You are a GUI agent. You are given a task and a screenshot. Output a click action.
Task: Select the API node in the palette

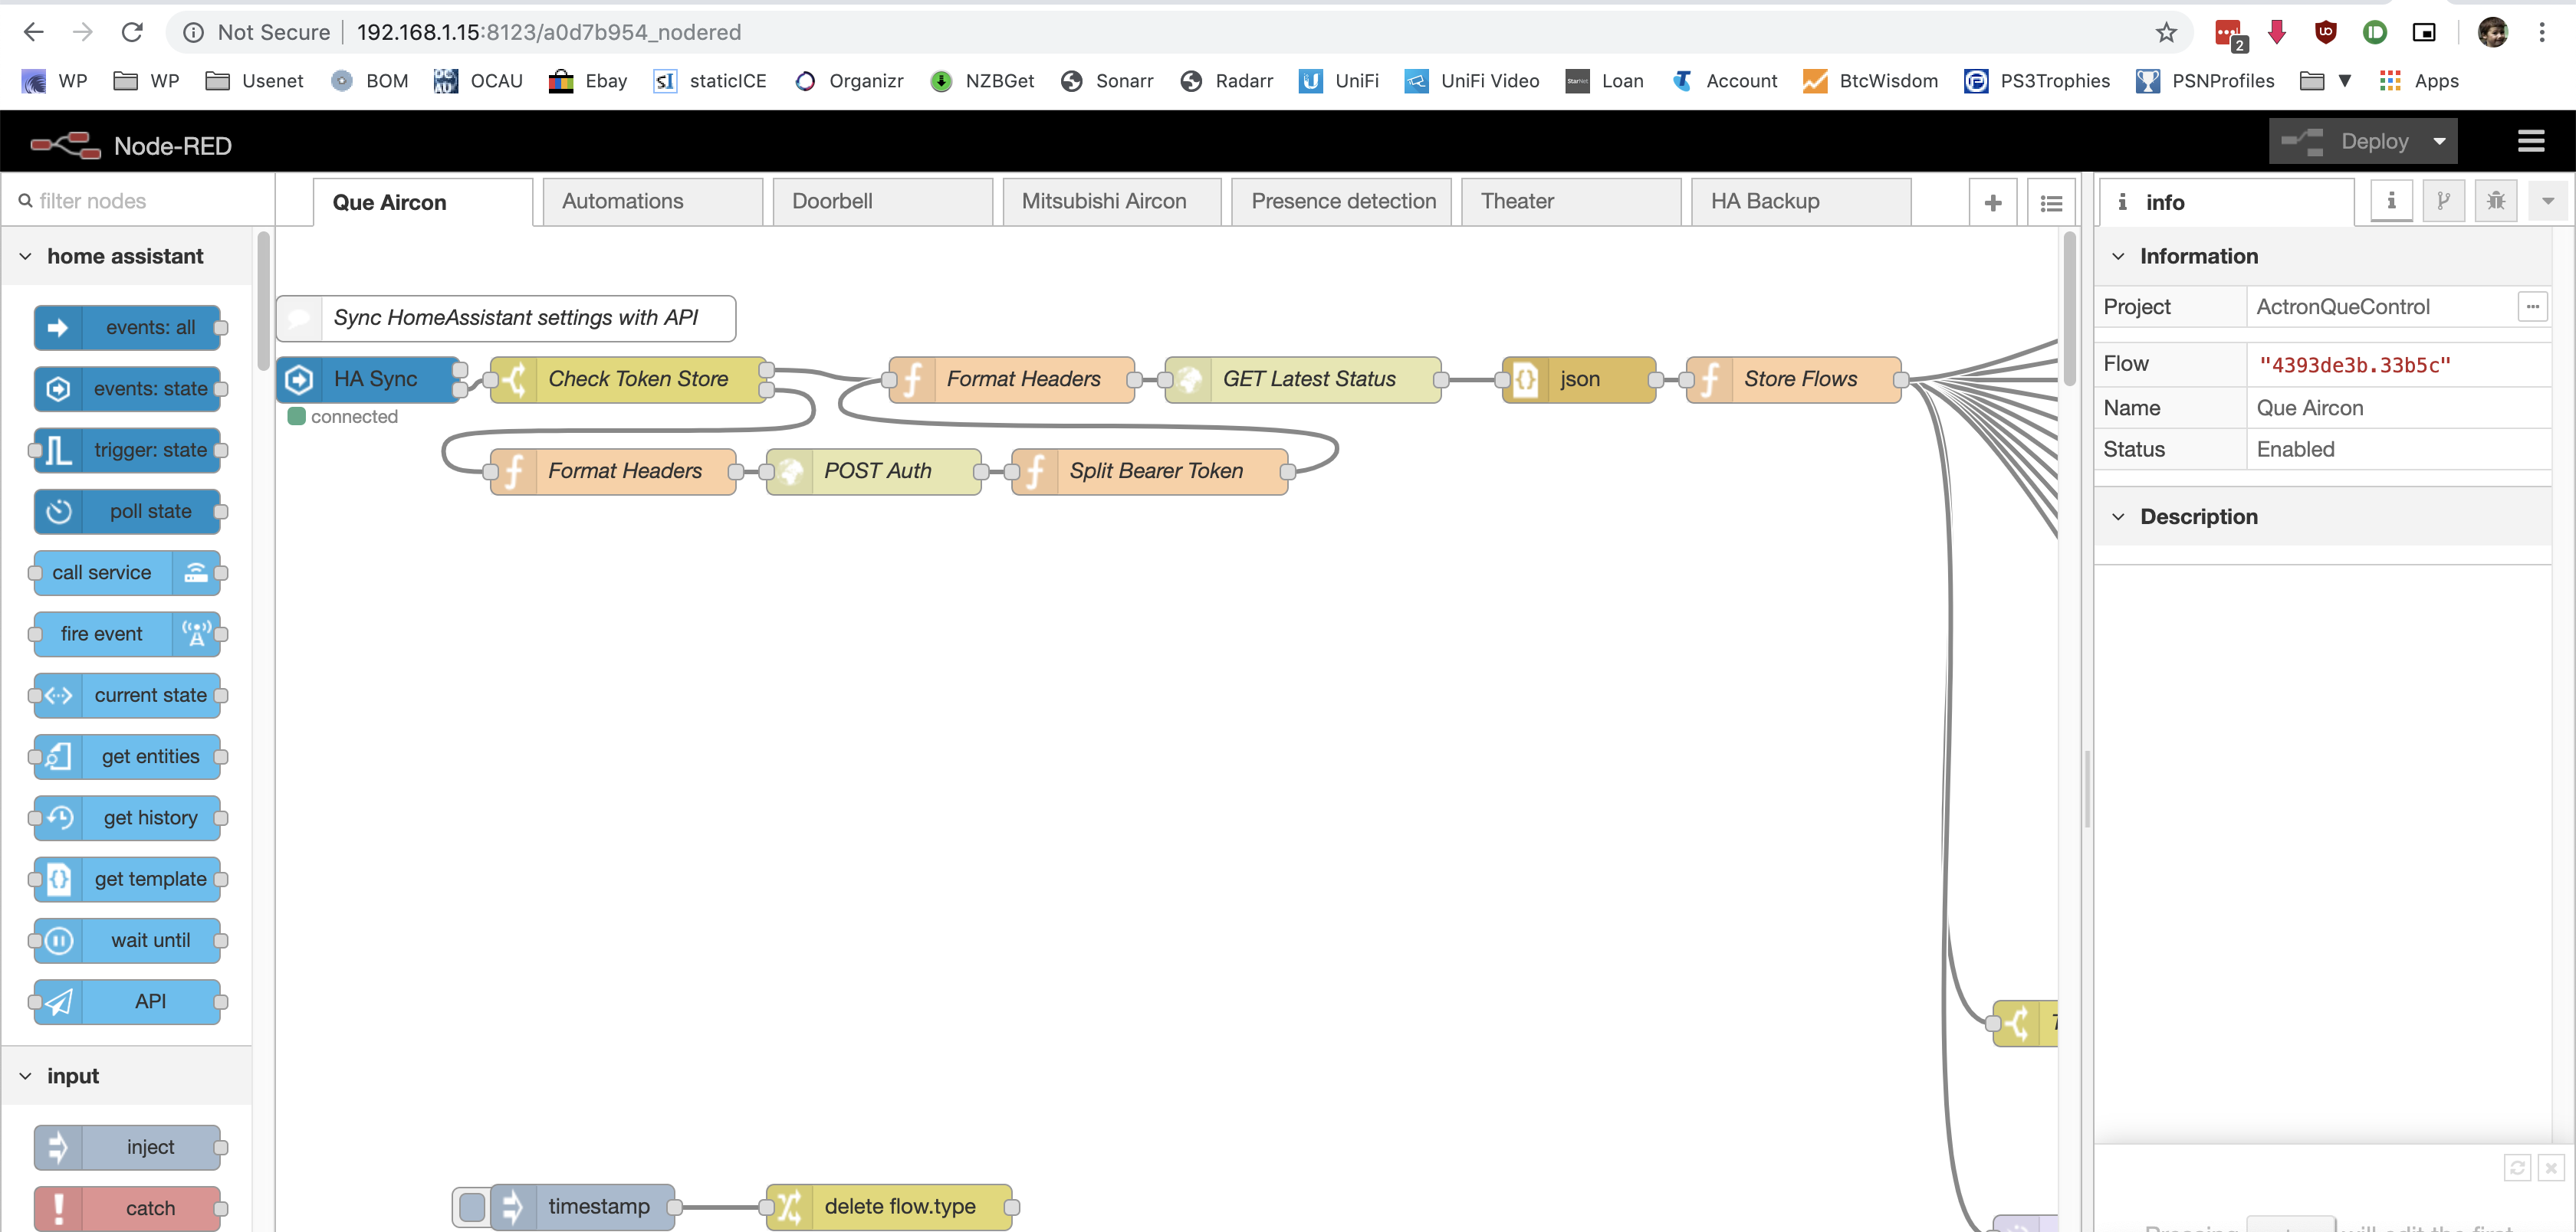point(127,1001)
